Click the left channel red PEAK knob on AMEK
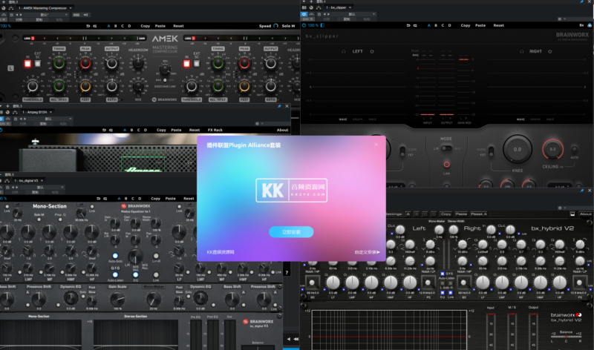This screenshot has height=350, width=594. pyautogui.click(x=85, y=64)
